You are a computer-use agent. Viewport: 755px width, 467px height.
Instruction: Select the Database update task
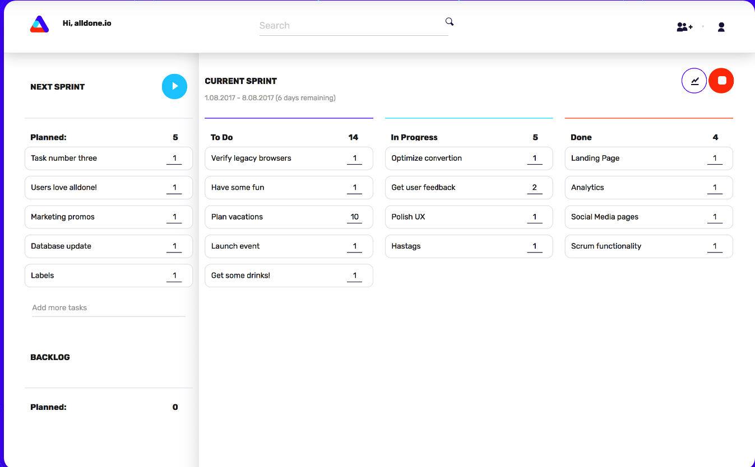[x=109, y=246]
